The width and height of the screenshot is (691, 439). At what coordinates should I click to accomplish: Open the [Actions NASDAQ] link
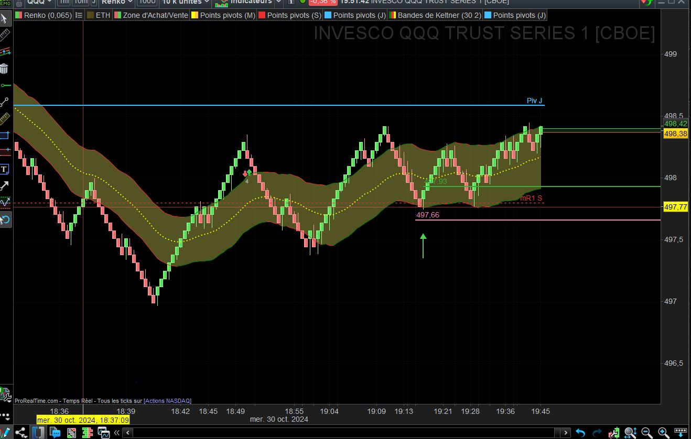pos(167,401)
